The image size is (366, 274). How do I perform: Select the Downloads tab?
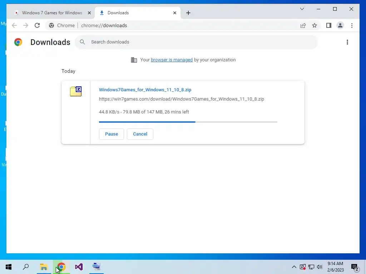(138, 13)
